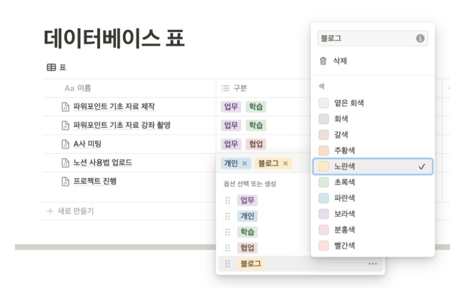Select 파란색 as the tag color
The width and height of the screenshot is (474, 288).
373,198
